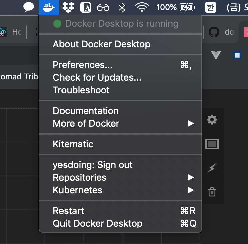This screenshot has height=244, width=248.
Task: Open the Wi-Fi status menu
Action: pyautogui.click(x=142, y=7)
